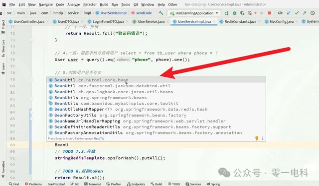The width and height of the screenshot is (319, 186).
Task: Open the Other menu
Action: tap(173, 4)
